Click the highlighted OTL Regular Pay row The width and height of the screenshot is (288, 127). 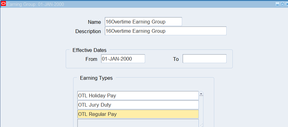coord(138,114)
